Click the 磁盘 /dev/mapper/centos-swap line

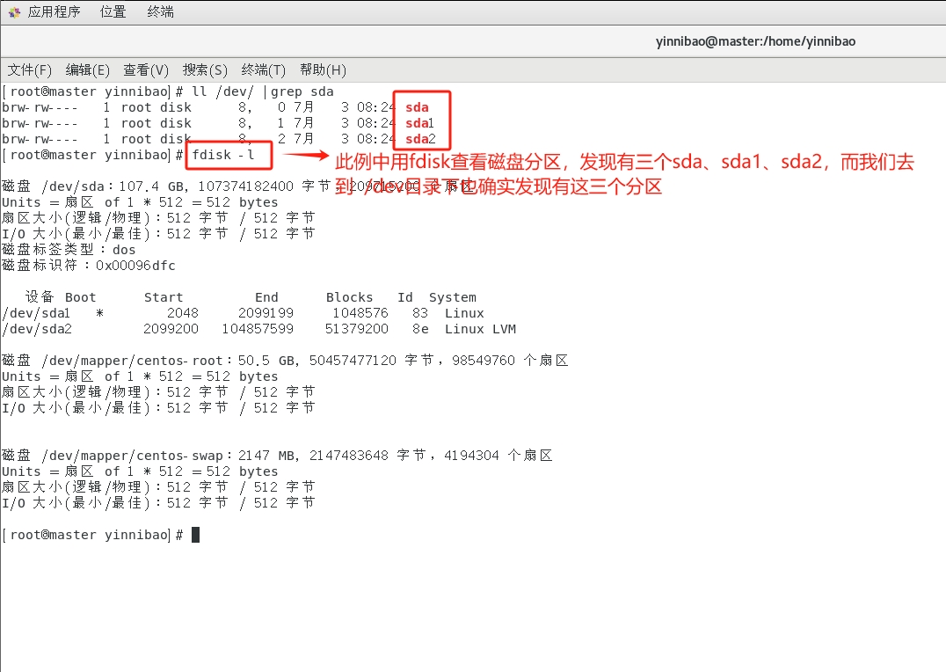coord(277,456)
